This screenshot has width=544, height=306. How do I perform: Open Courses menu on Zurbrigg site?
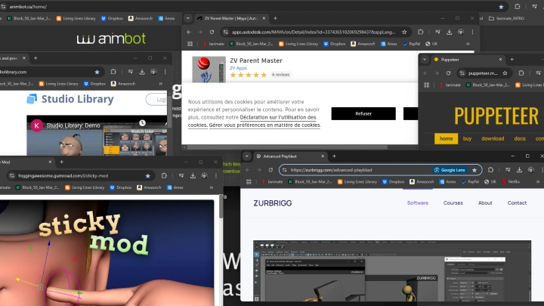coord(453,203)
